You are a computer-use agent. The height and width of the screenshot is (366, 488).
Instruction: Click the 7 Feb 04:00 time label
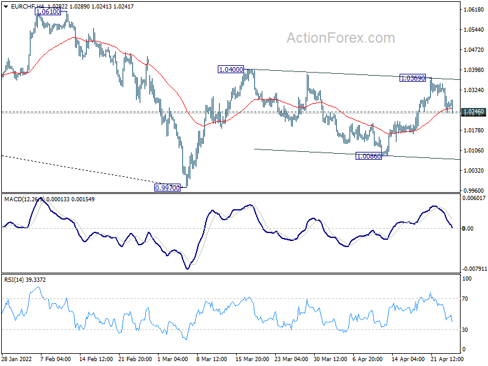(56, 359)
